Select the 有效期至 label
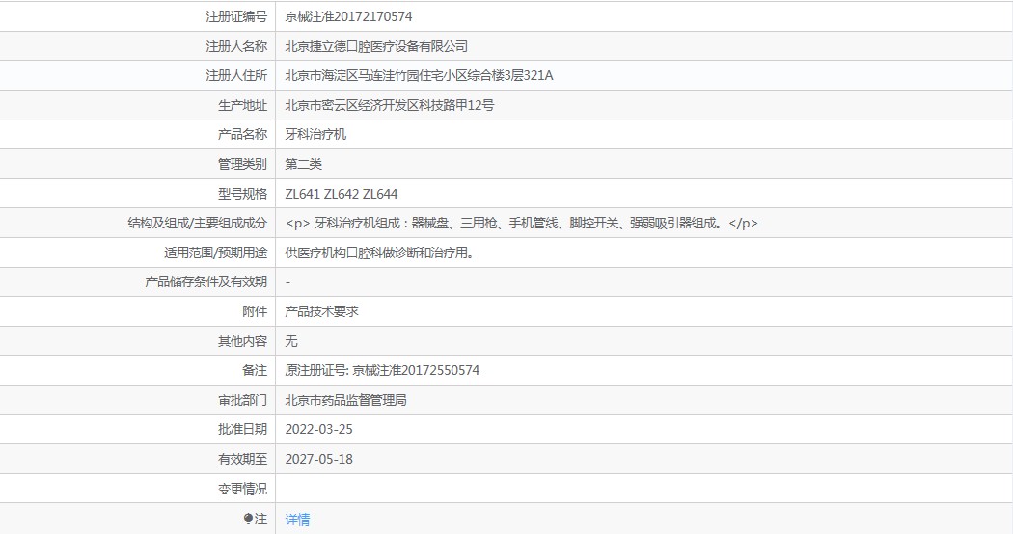Screen dimensions: 1013x534 (x=242, y=459)
